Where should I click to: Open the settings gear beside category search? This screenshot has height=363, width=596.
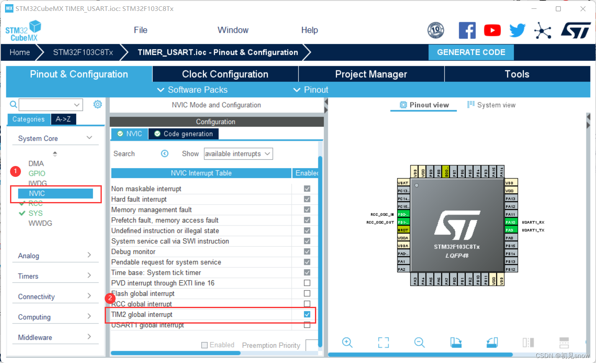point(98,104)
